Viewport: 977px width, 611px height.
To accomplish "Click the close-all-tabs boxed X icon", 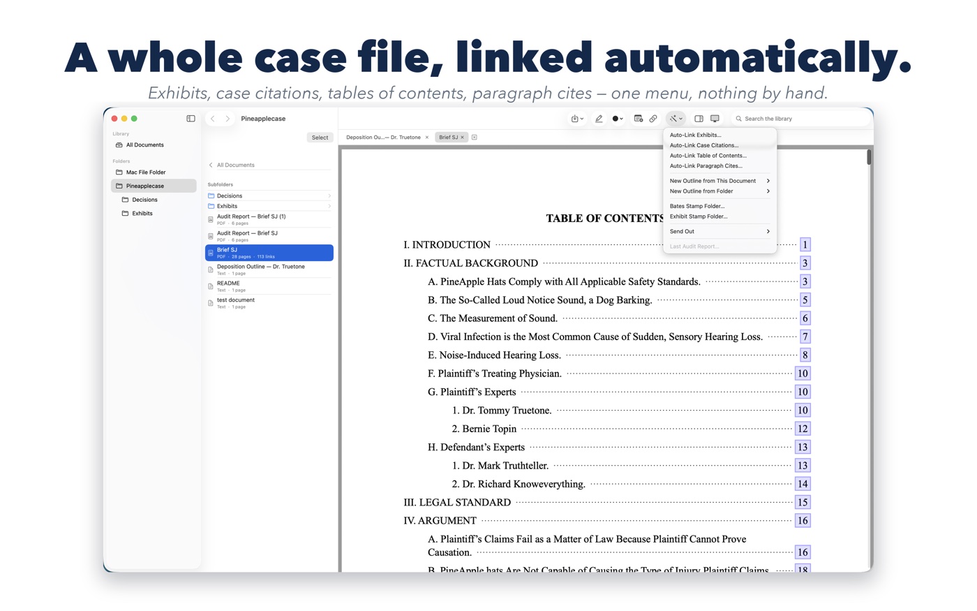I will [475, 138].
